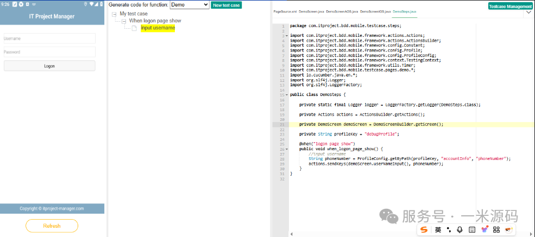Click the document icon beside input username
The width and height of the screenshot is (535, 237).
click(x=134, y=28)
